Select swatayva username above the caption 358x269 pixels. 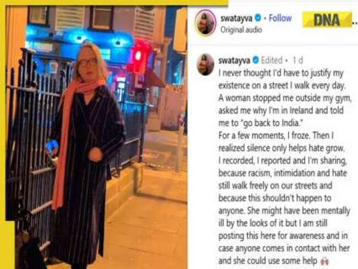[x=235, y=61]
